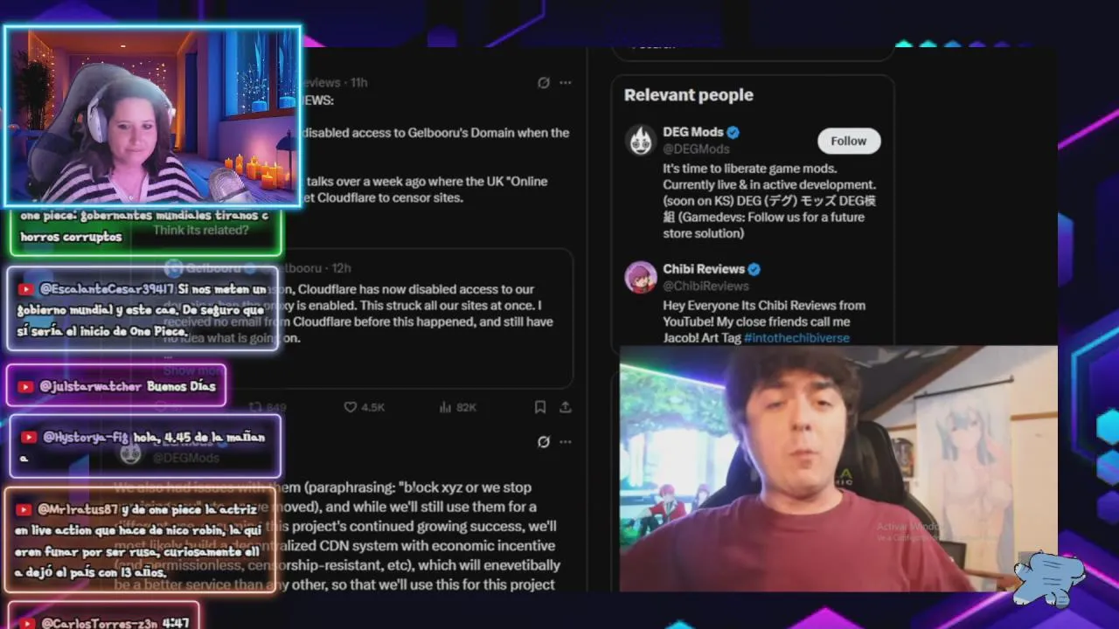Screen dimensions: 1119x629
Task: Click the Relevant people heading
Action: click(689, 95)
